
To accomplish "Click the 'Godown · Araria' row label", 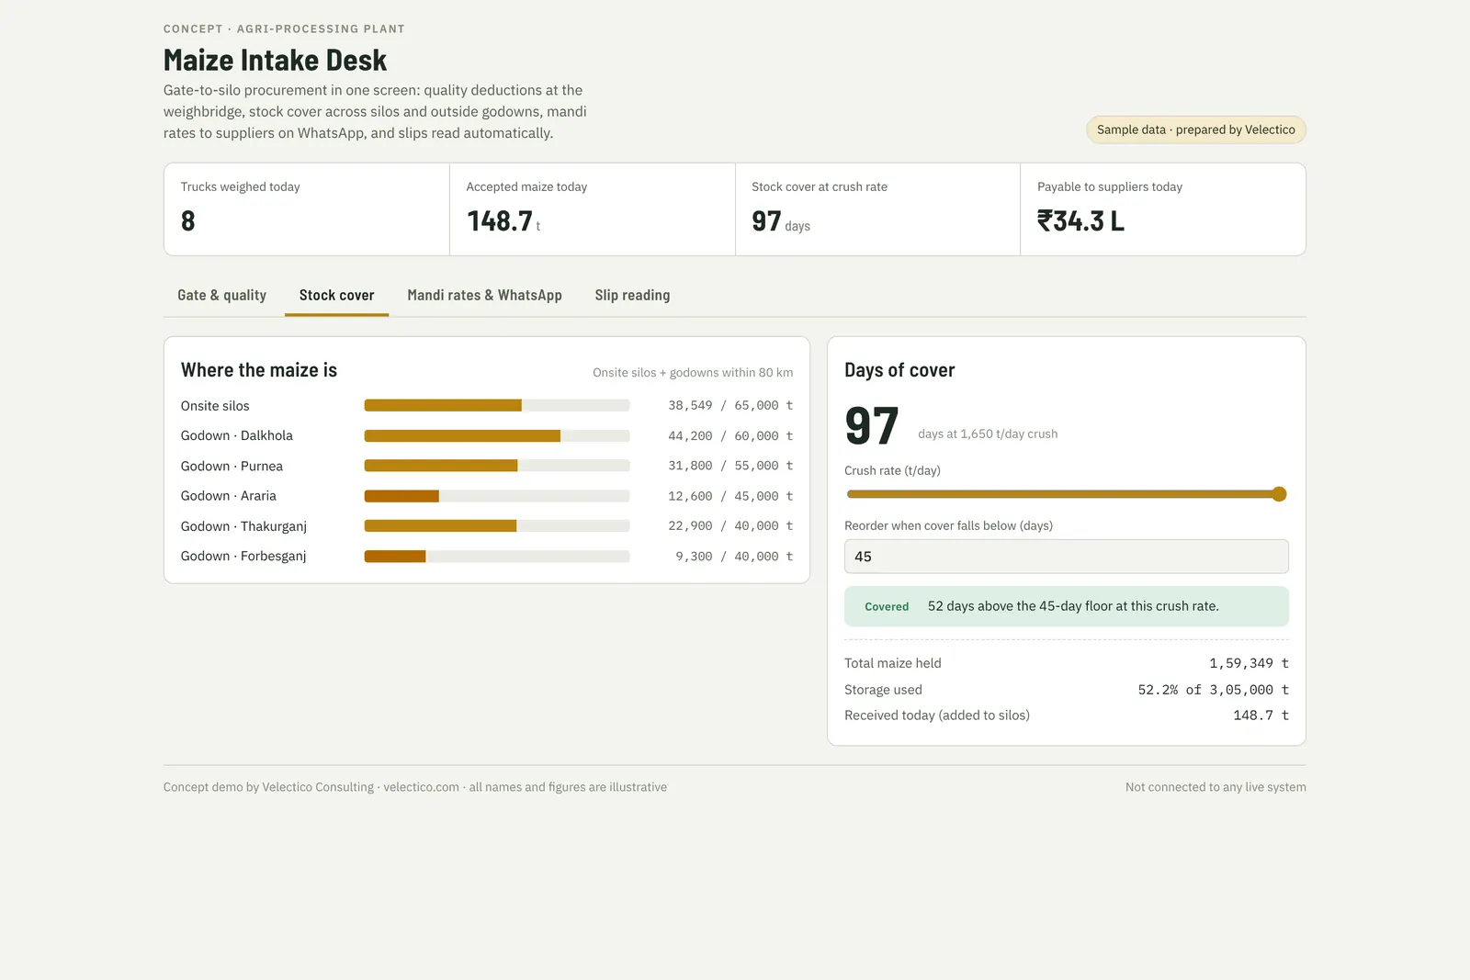I will pyautogui.click(x=229, y=496).
